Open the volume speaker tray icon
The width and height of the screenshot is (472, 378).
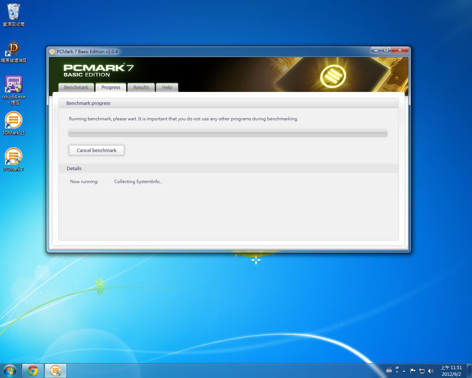(431, 371)
